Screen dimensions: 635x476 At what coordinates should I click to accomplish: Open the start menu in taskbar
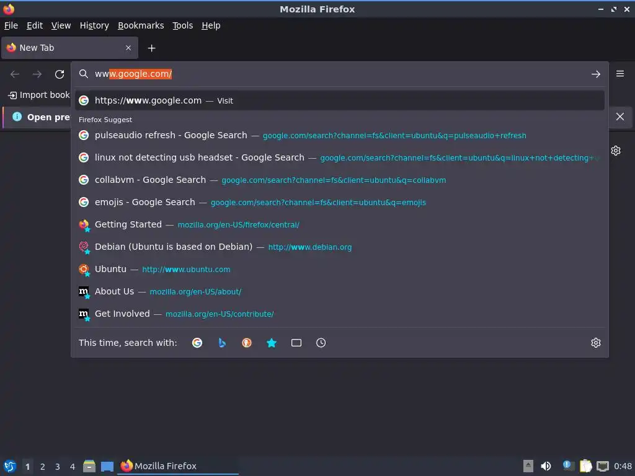[10, 466]
